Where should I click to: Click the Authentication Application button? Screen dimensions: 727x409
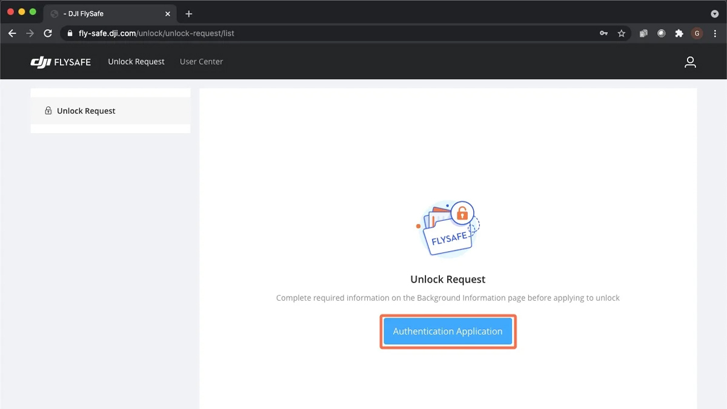click(448, 331)
